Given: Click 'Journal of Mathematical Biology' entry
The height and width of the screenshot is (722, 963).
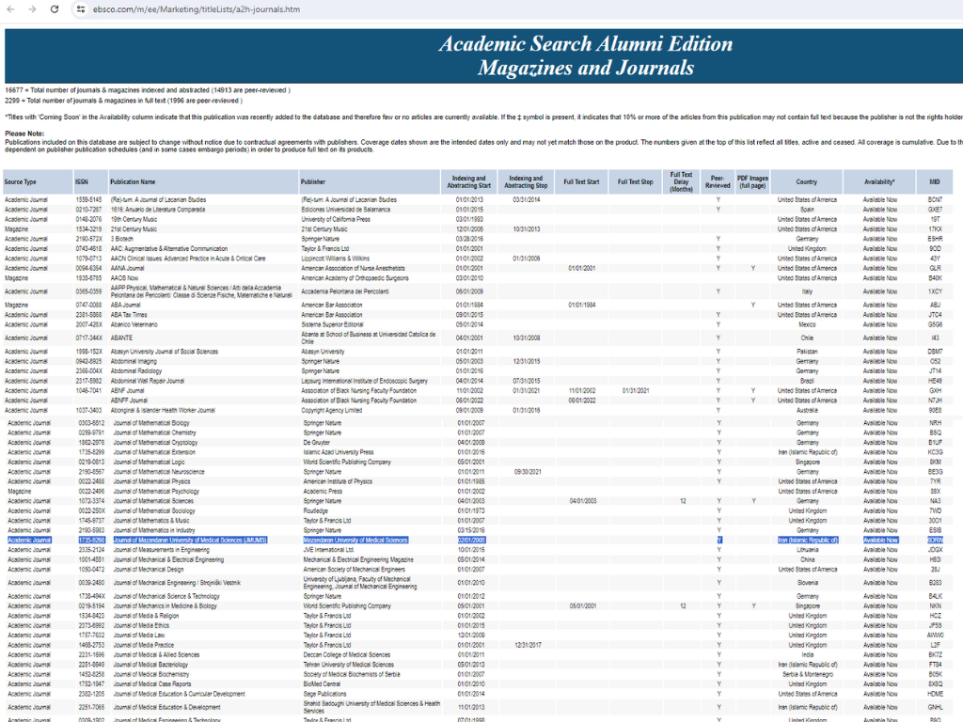Looking at the screenshot, I should 151,423.
